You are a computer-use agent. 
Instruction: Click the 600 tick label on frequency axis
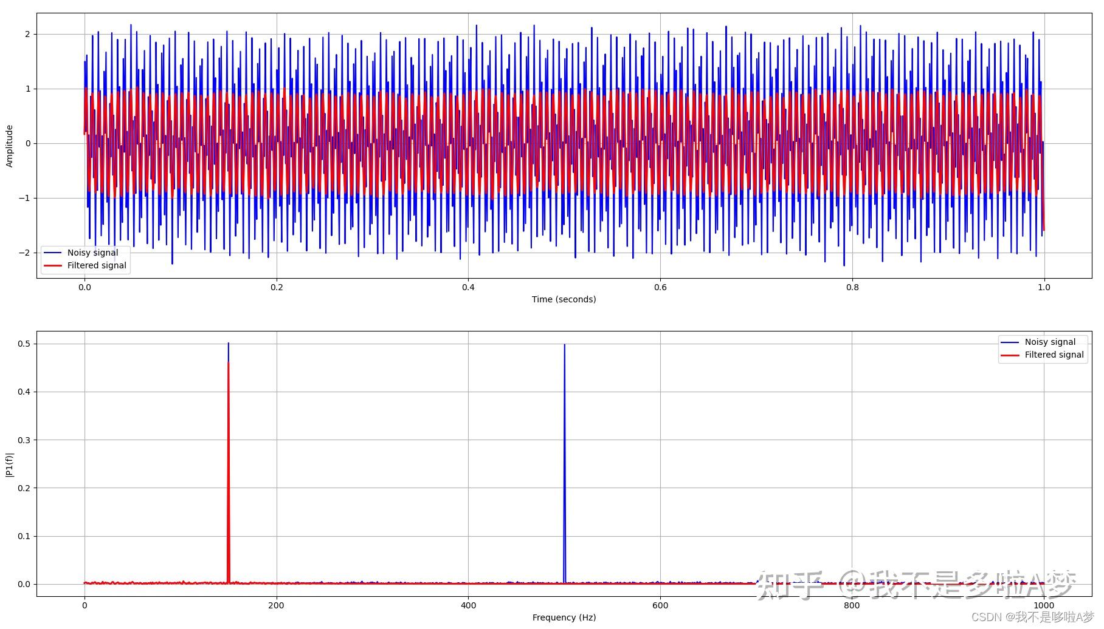pos(660,605)
